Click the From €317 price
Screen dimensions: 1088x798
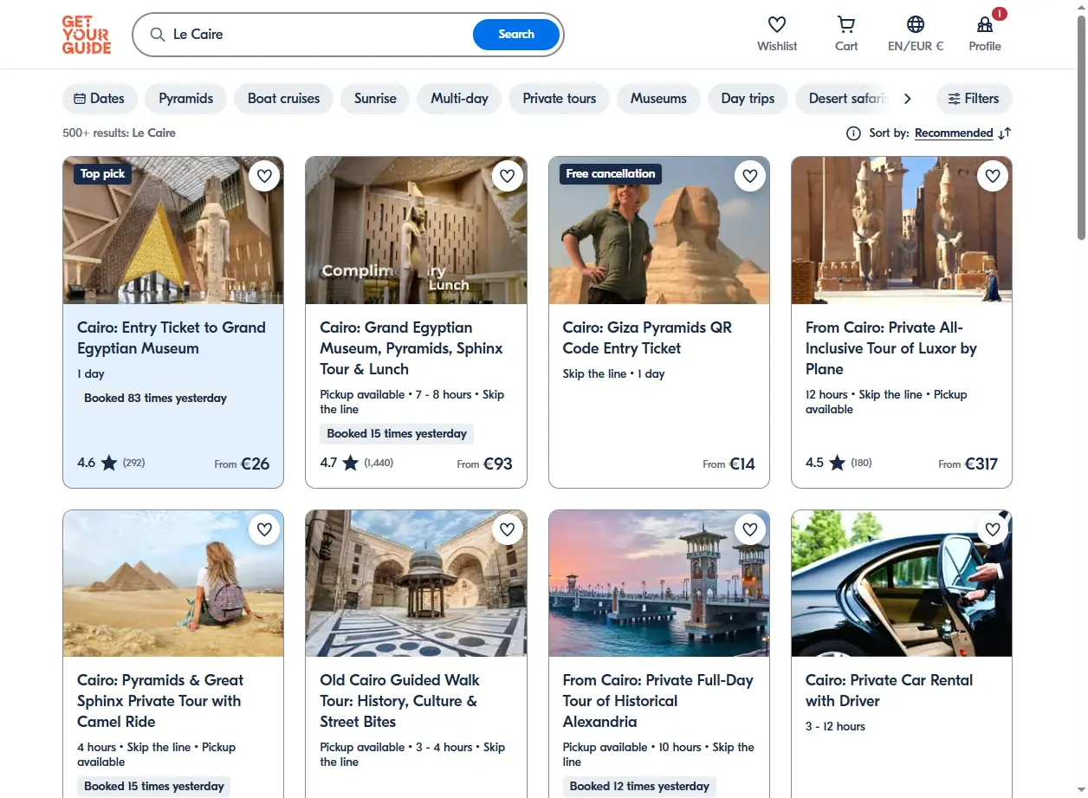(x=968, y=464)
